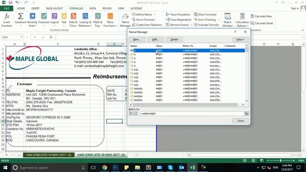Viewport: 306px width, 172px height.
Task: Switch to the DATA tab
Action: point(93,9)
